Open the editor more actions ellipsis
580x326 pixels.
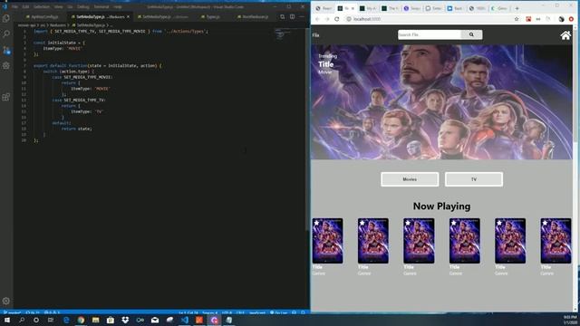coord(302,16)
